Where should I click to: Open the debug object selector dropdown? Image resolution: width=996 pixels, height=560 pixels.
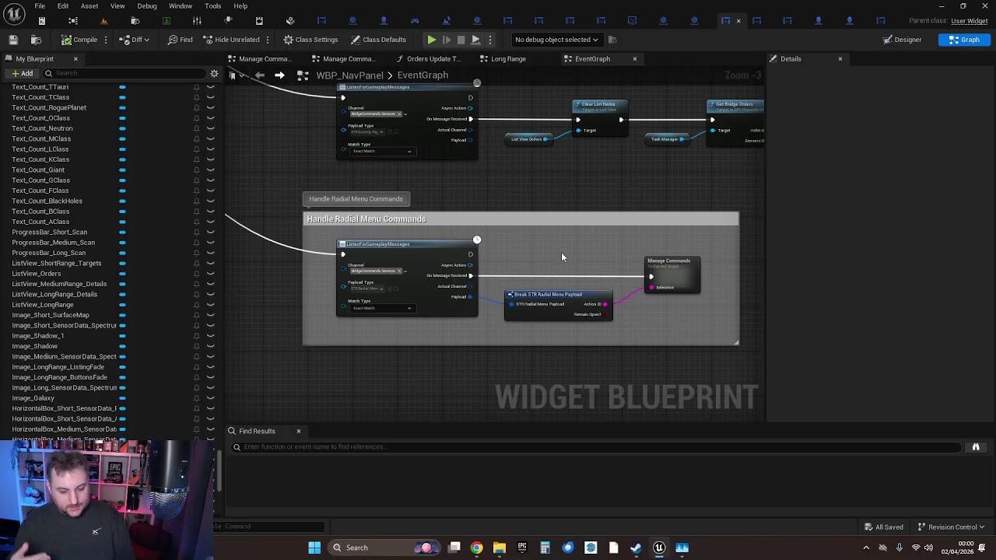point(556,40)
